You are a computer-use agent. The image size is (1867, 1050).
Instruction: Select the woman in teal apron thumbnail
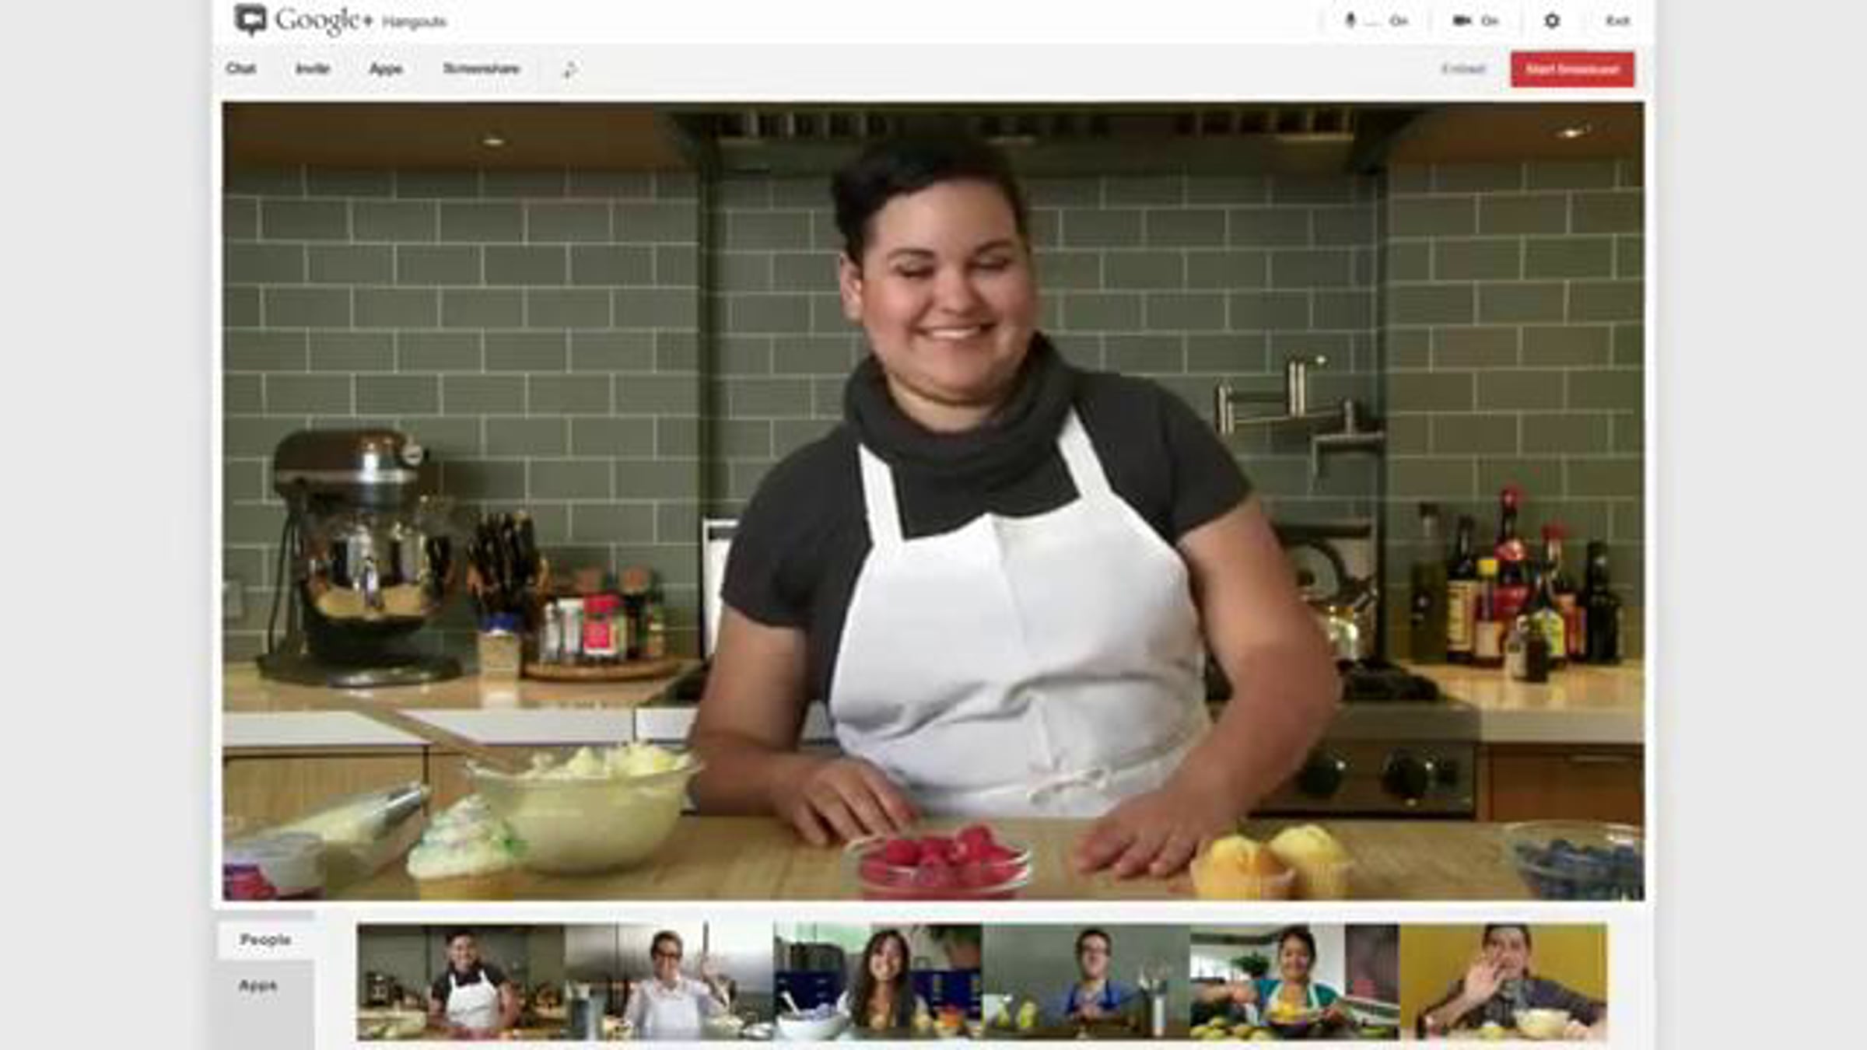1294,982
